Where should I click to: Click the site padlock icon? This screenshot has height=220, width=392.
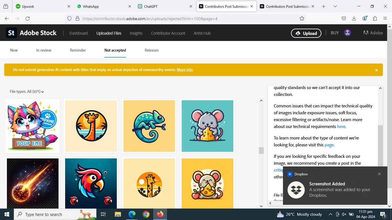[x=77, y=18]
